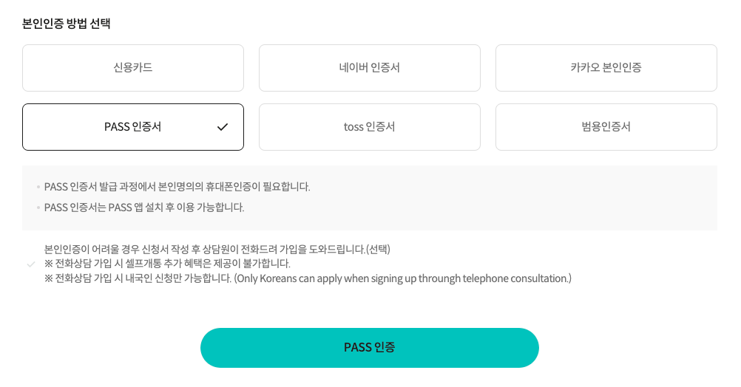Click the (선택) optional marker text
This screenshot has height=387, width=741.
coord(379,249)
